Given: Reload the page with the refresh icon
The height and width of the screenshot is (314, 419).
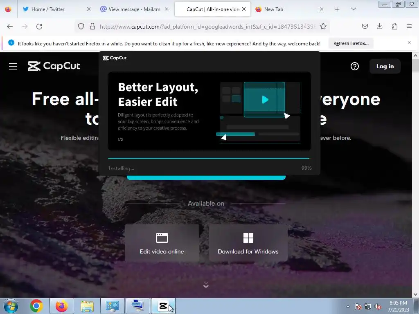Looking at the screenshot, I should click(39, 27).
